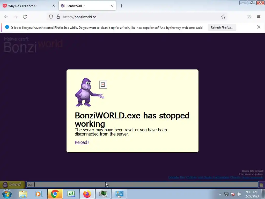The image size is (265, 199).
Task: Dismiss the Firefox refresh notification bar
Action: [259, 27]
